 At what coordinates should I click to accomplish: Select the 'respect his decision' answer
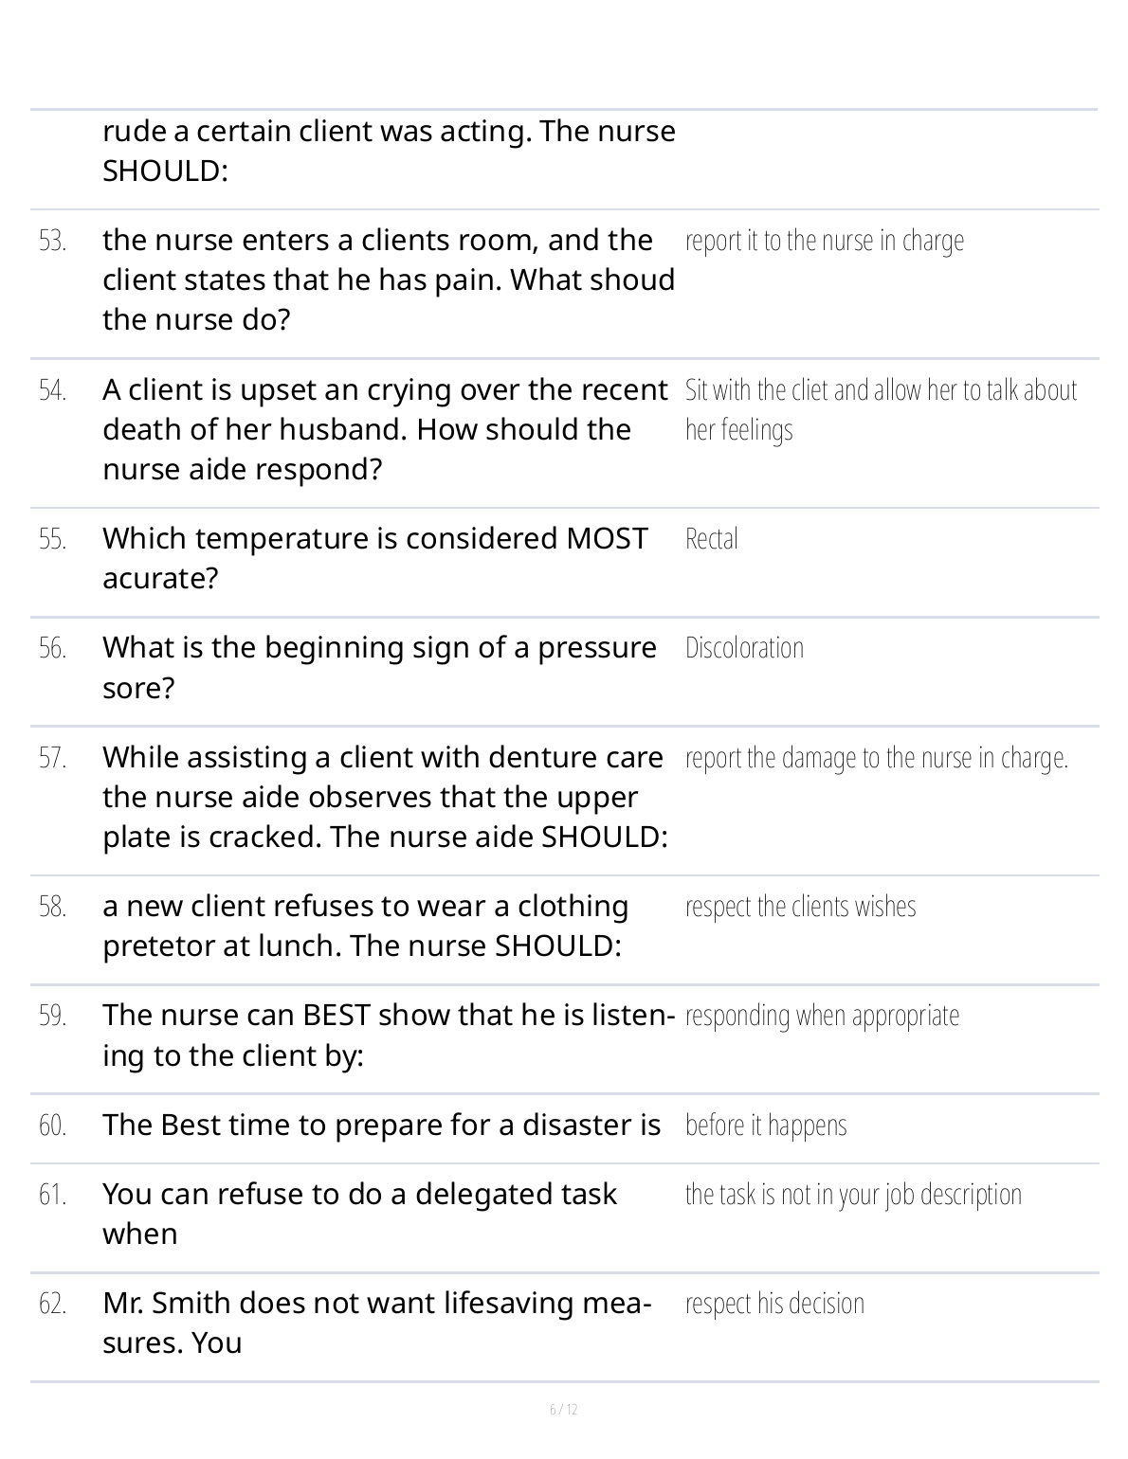[x=774, y=1304]
